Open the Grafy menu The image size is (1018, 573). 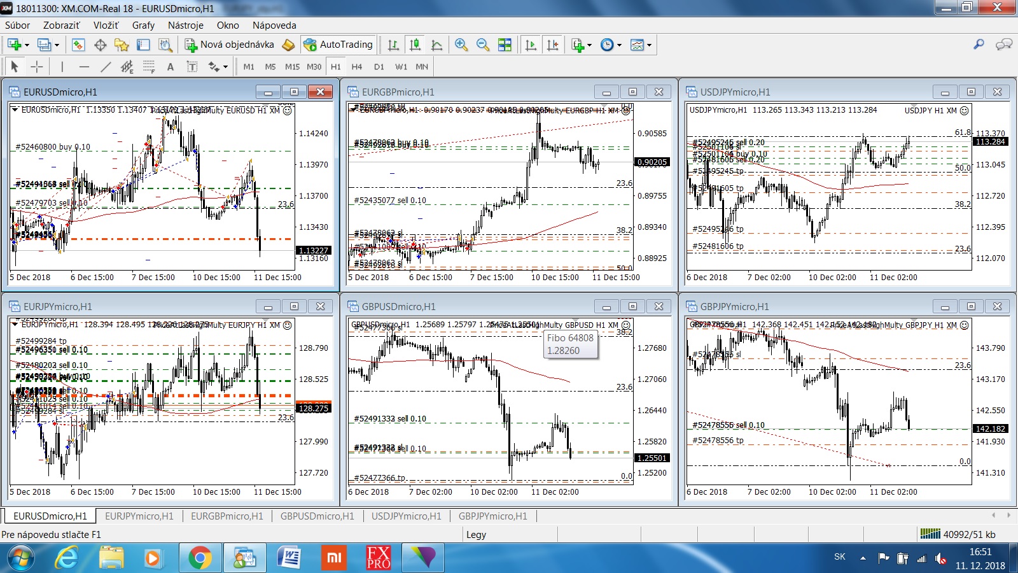pyautogui.click(x=143, y=25)
